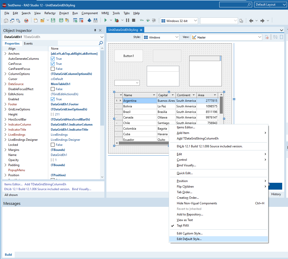
Task: Open the Windows 32-bit platform dropdown
Action: click(195, 21)
